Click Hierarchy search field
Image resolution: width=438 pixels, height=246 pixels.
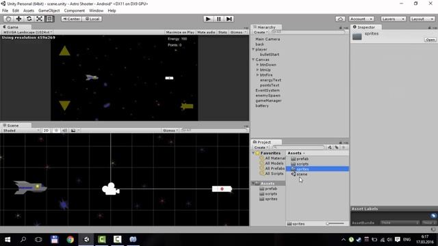(308, 32)
